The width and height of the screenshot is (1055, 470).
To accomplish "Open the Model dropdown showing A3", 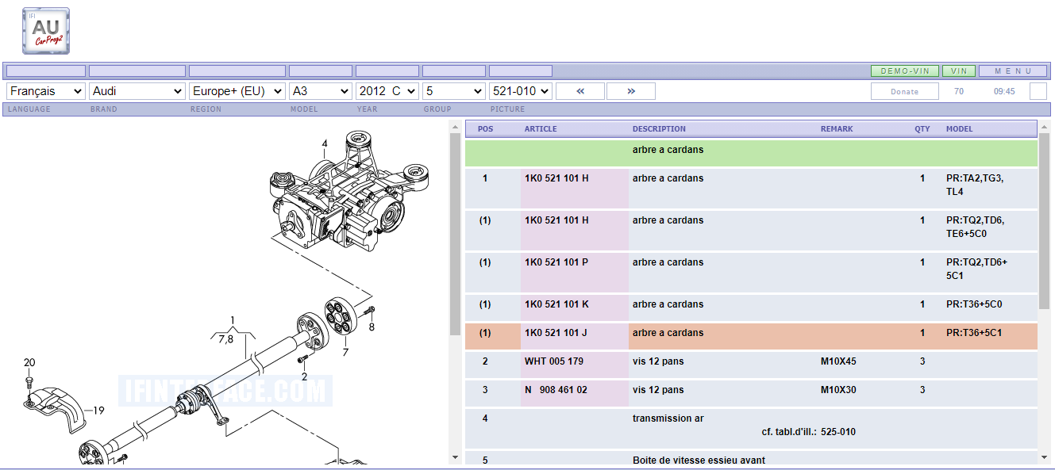I will click(320, 91).
